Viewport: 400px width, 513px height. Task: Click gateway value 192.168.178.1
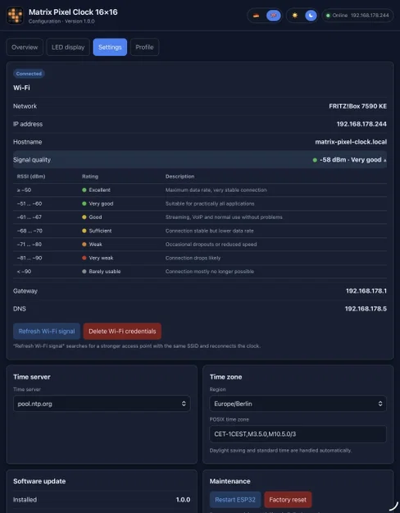point(366,291)
